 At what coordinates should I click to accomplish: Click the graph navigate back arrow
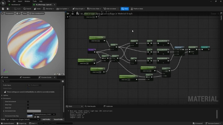(x=68, y=14)
